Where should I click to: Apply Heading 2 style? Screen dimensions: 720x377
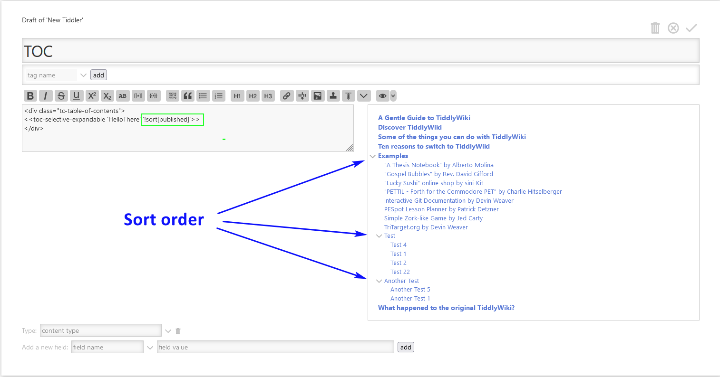[x=253, y=96]
